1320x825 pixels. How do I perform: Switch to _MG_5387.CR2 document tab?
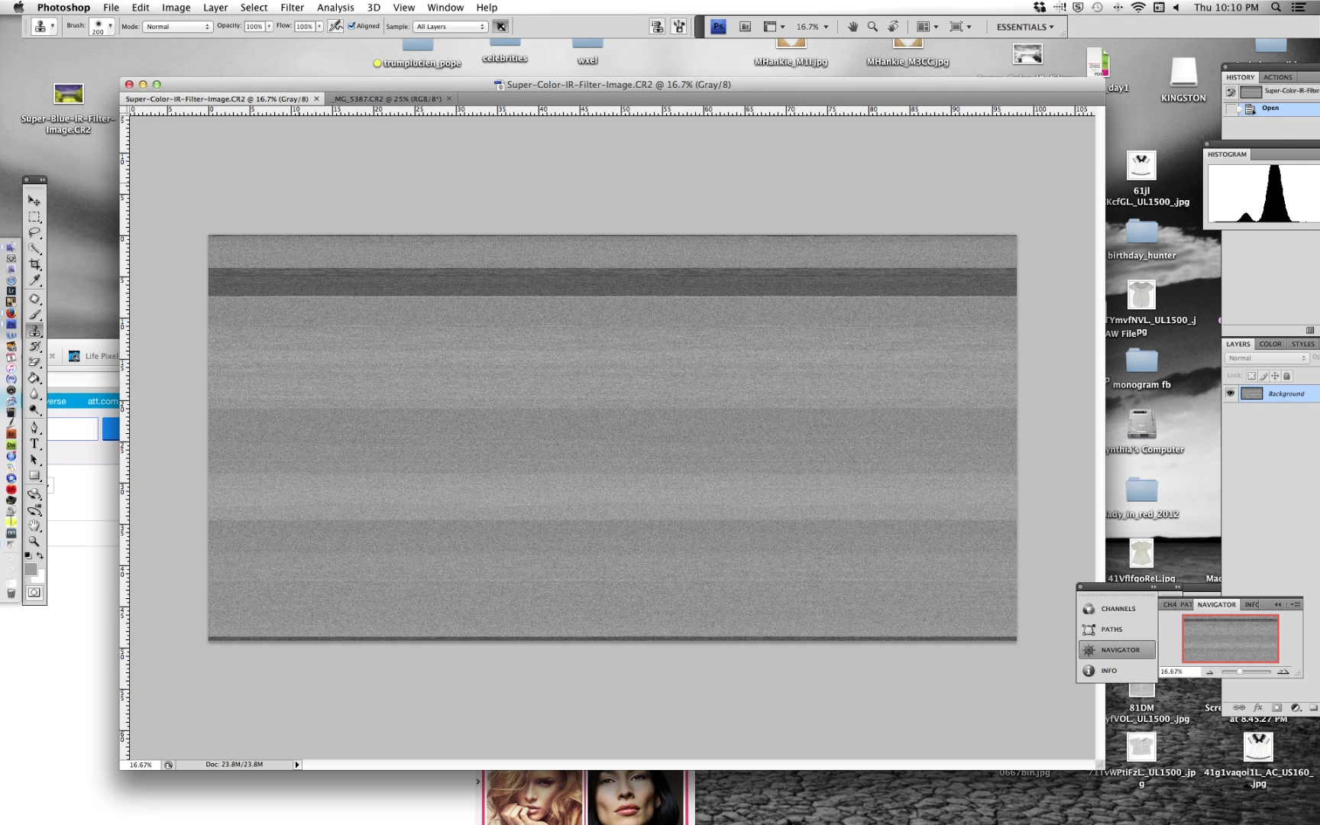tap(392, 99)
